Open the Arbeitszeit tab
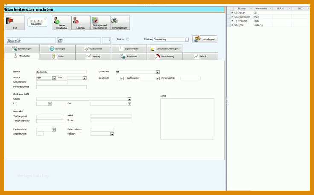Image resolution: width=314 pixels, height=195 pixels. [x=129, y=57]
